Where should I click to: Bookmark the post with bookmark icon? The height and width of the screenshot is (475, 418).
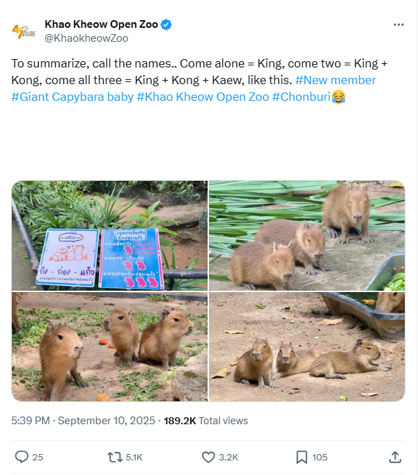pyautogui.click(x=302, y=457)
